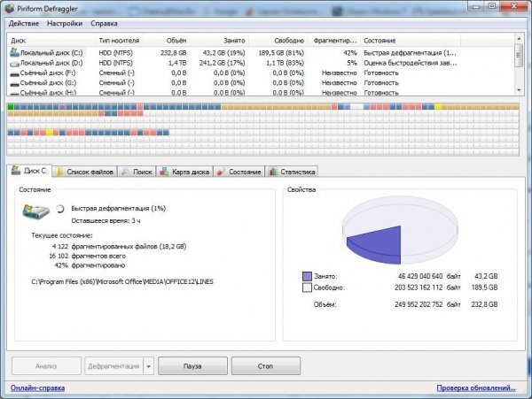Screen dimensions: 532x399
Task: Click the pill icon on Health tab
Action: 221,172
